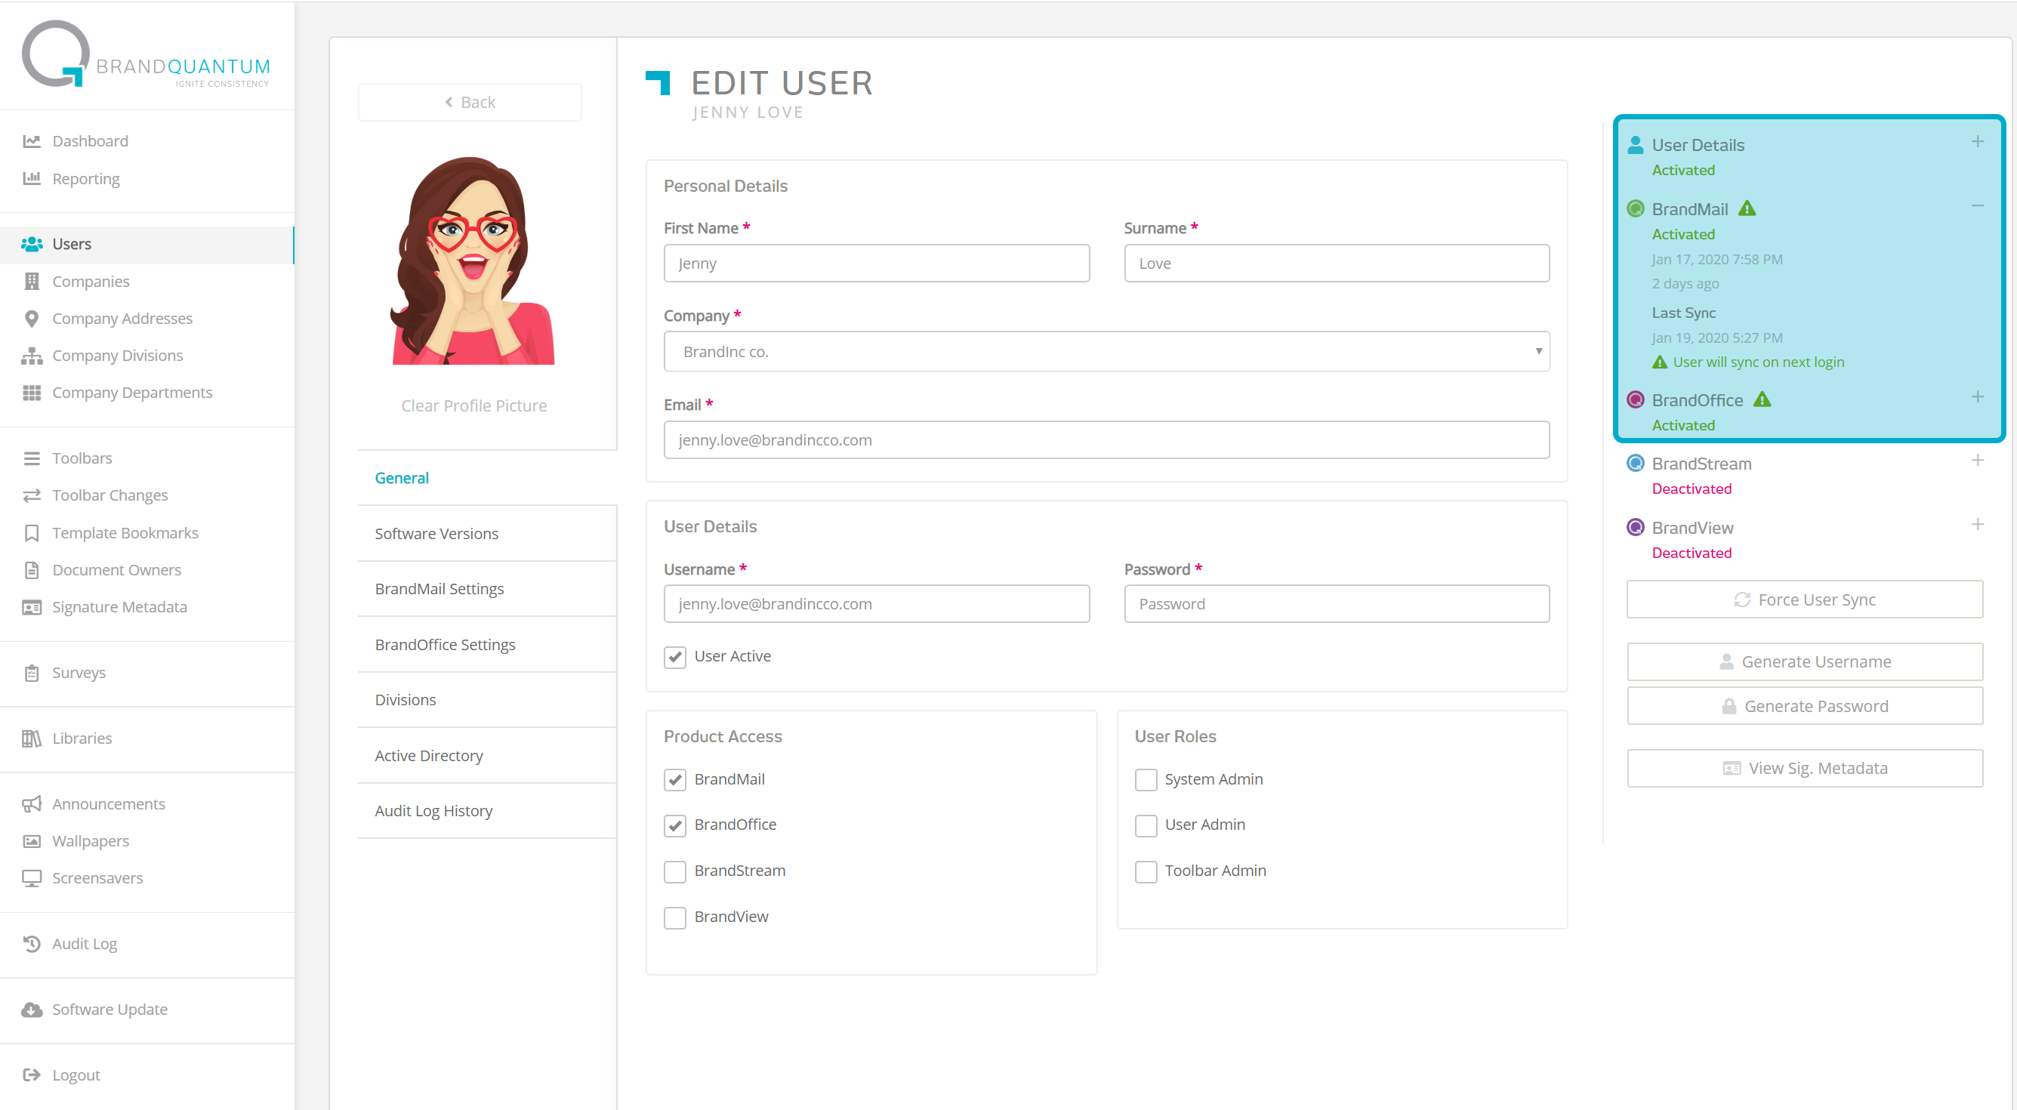2017x1110 pixels.
Task: Collapse the BrandMail status section
Action: [x=1977, y=206]
